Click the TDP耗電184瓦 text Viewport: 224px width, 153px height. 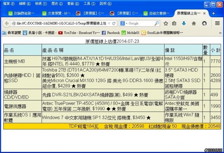tap(84, 126)
